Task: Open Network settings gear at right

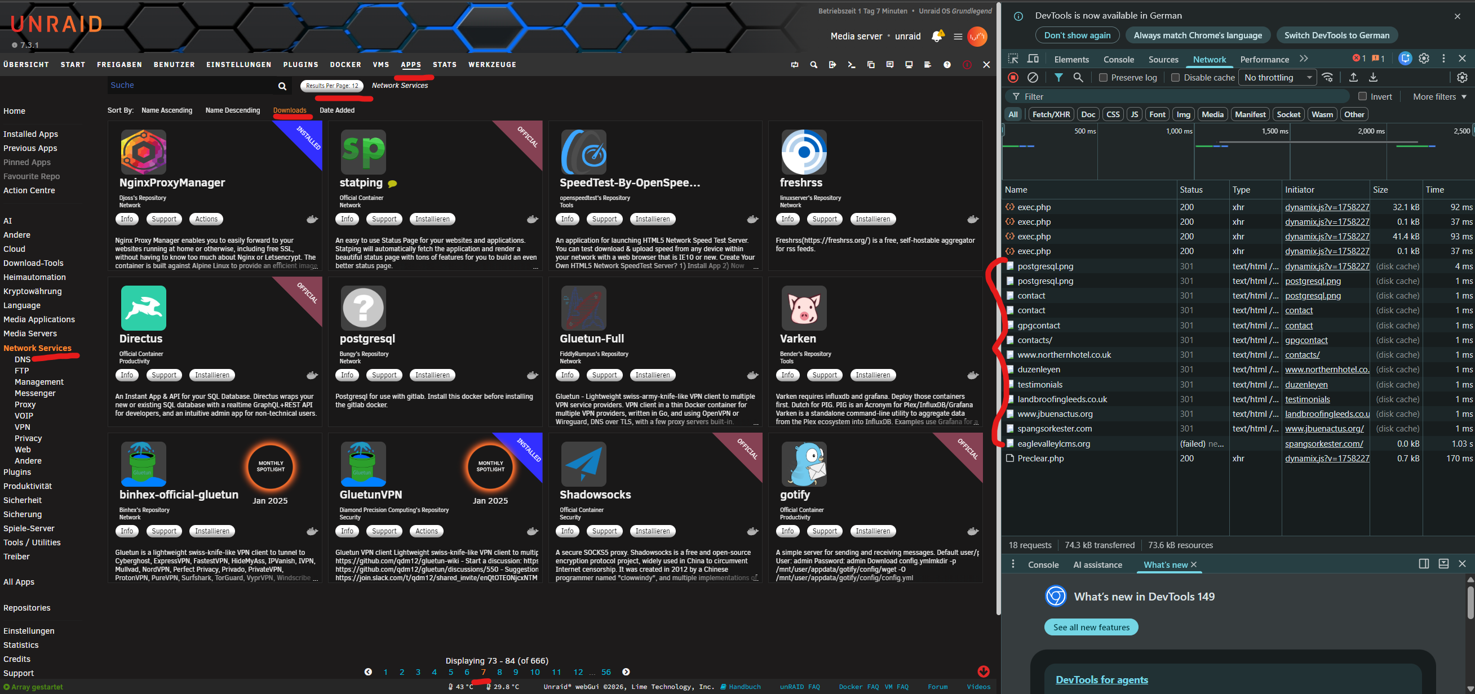Action: [1462, 77]
